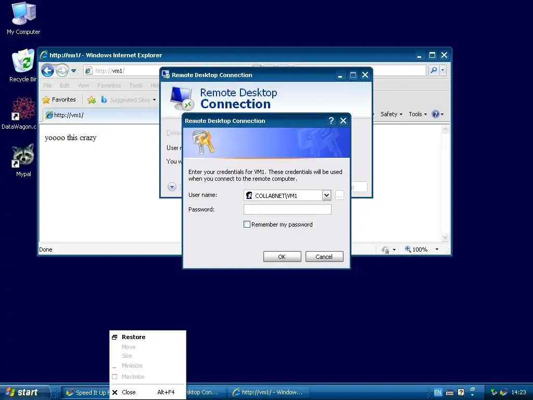Image resolution: width=533 pixels, height=400 pixels.
Task: Open the Recycle Bin desktop icon
Action: [23, 65]
